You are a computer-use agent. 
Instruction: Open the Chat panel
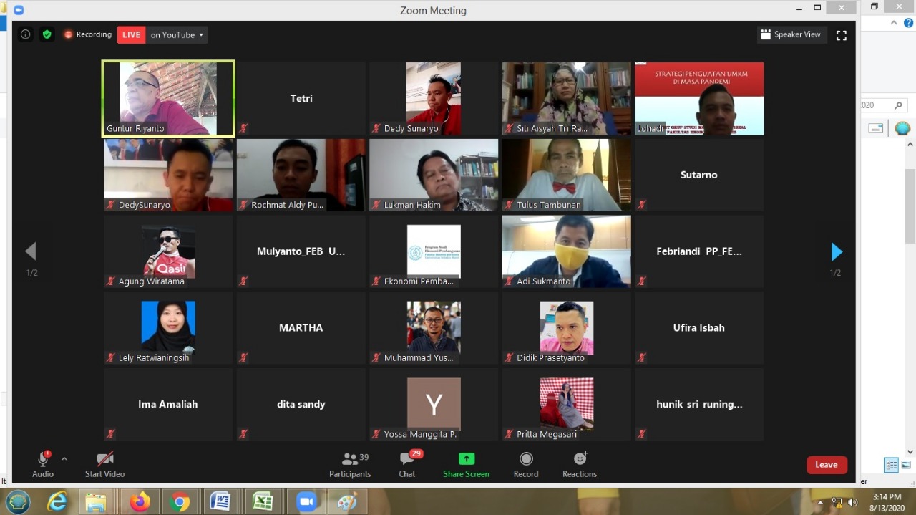pyautogui.click(x=407, y=464)
